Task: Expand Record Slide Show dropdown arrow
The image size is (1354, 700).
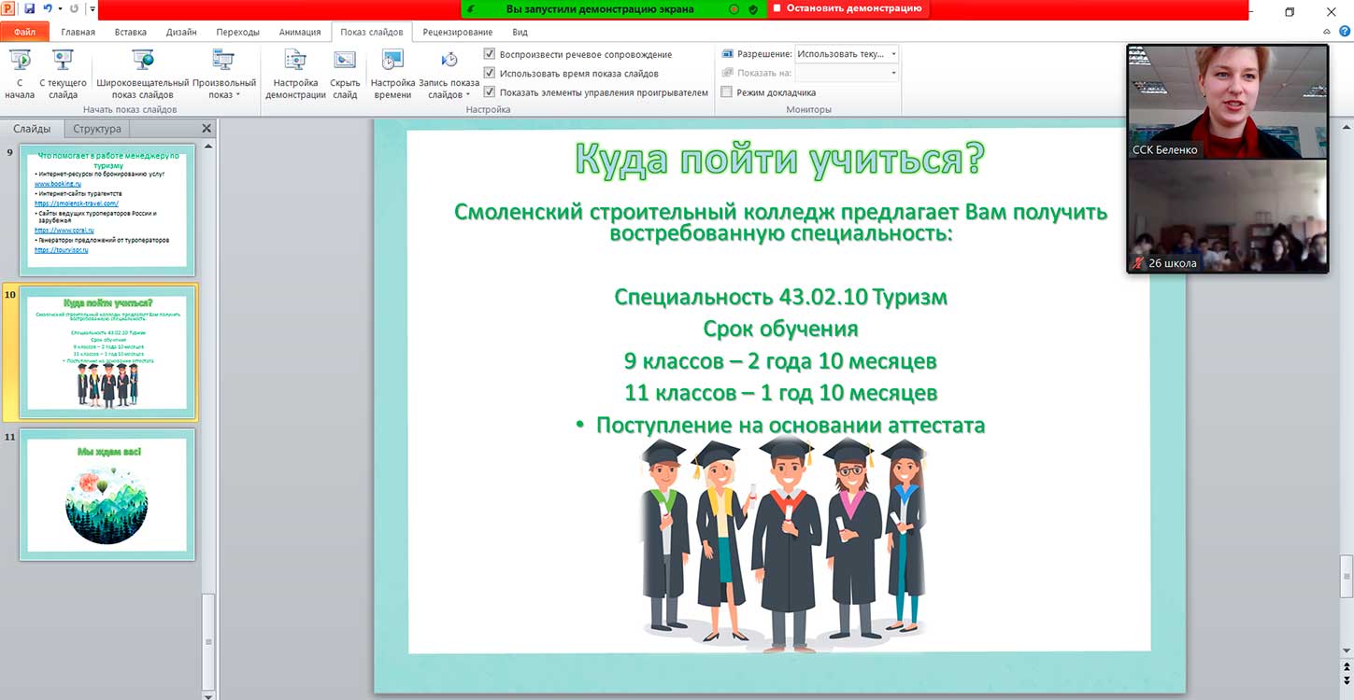Action: 467,95
